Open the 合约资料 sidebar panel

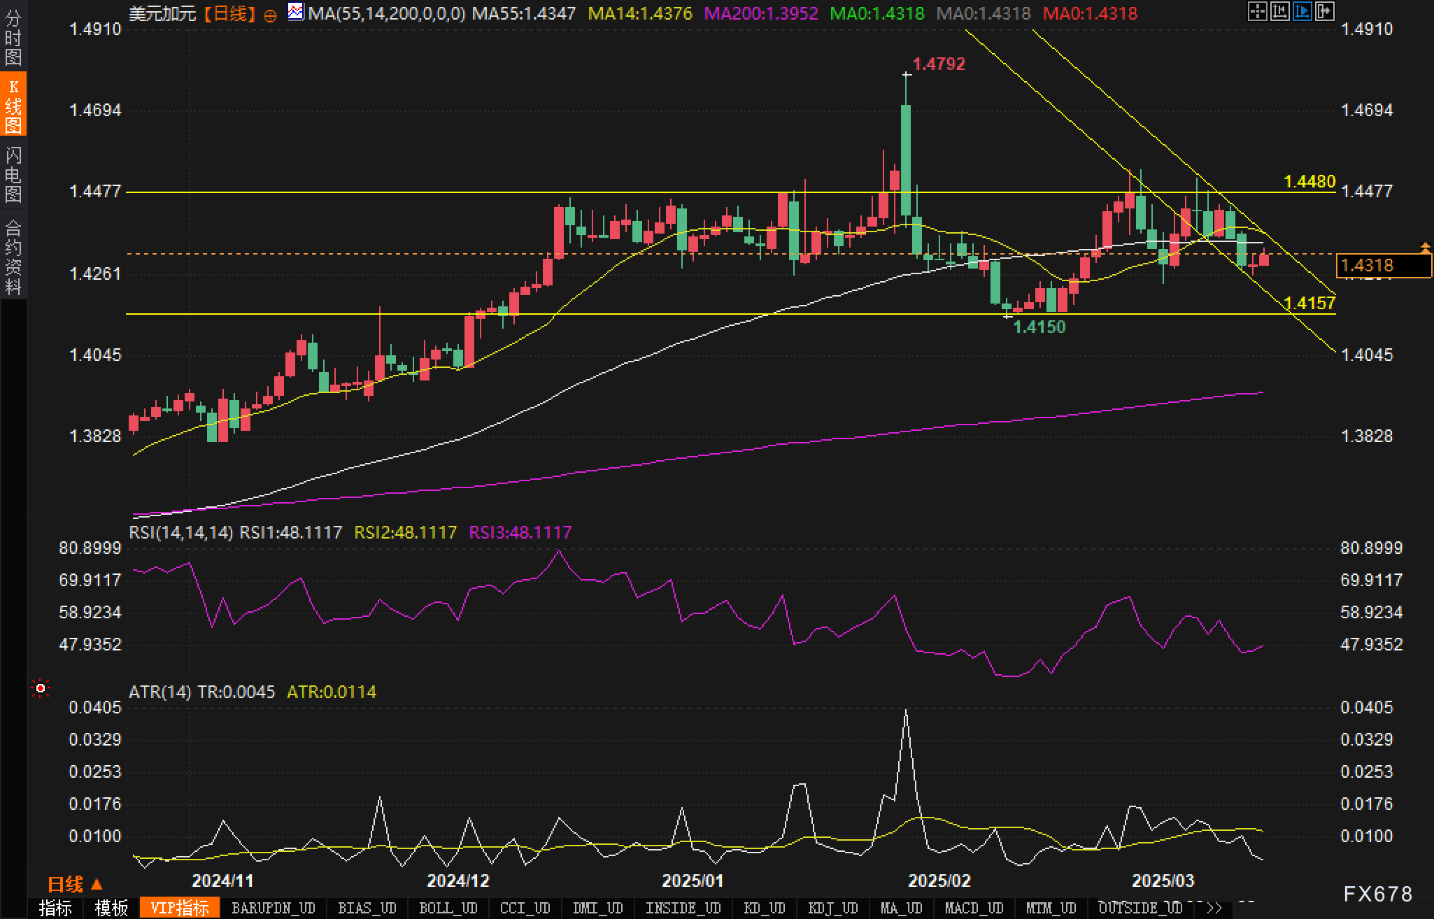tap(13, 257)
